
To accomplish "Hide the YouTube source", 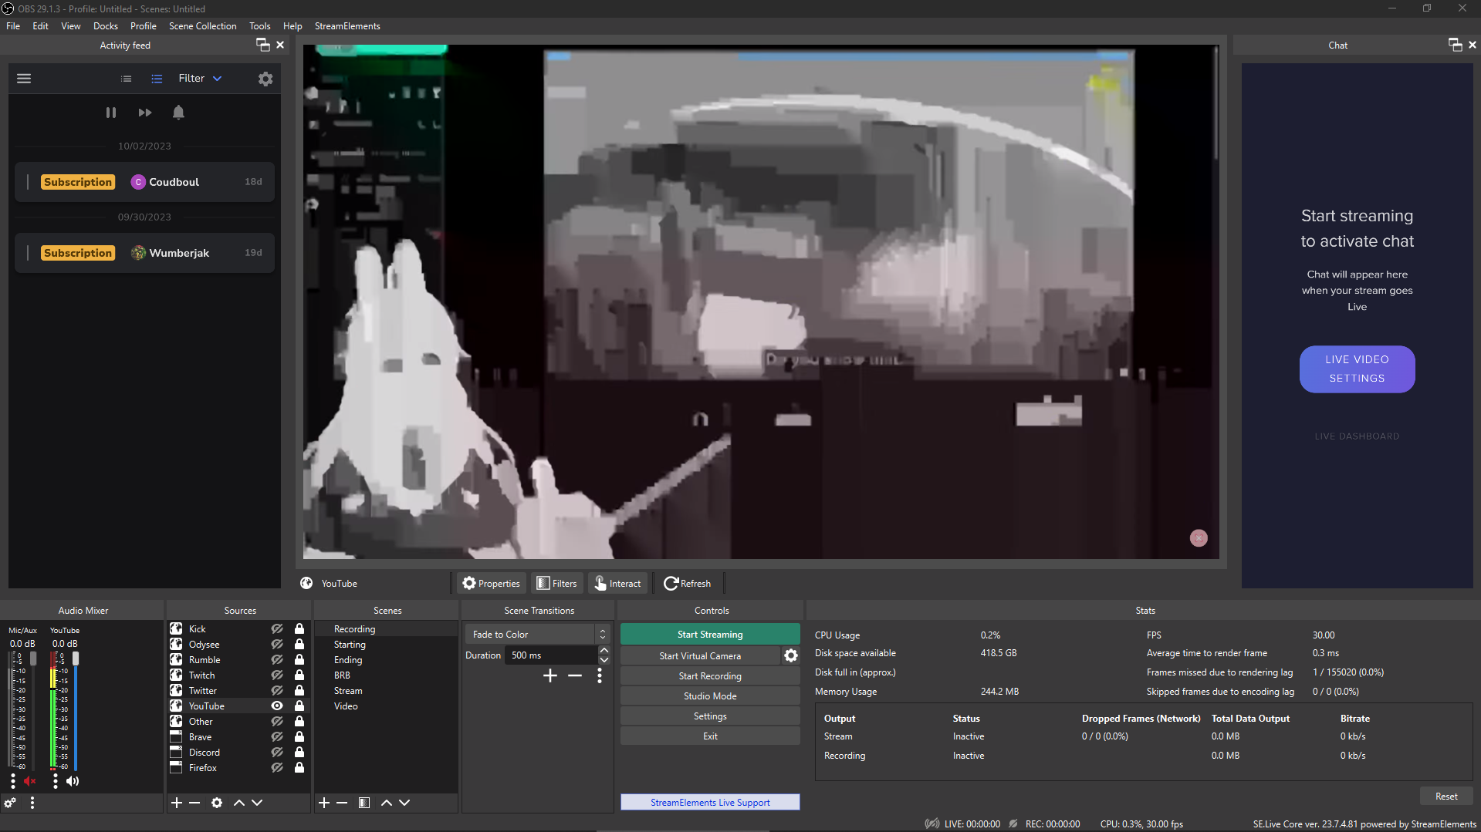I will coord(277,706).
